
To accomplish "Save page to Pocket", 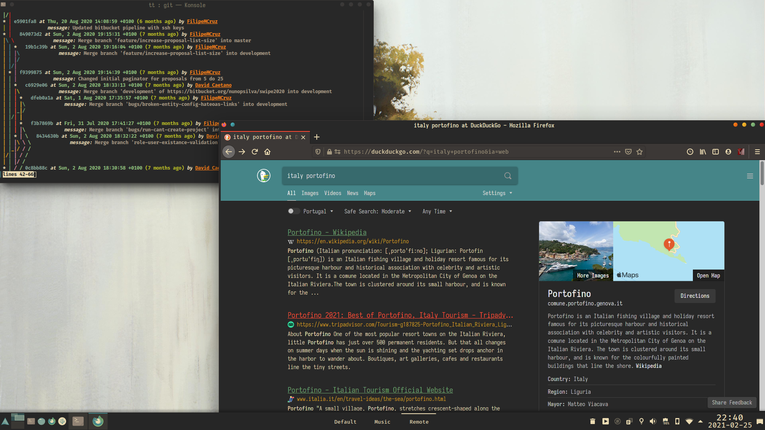I will pos(628,152).
